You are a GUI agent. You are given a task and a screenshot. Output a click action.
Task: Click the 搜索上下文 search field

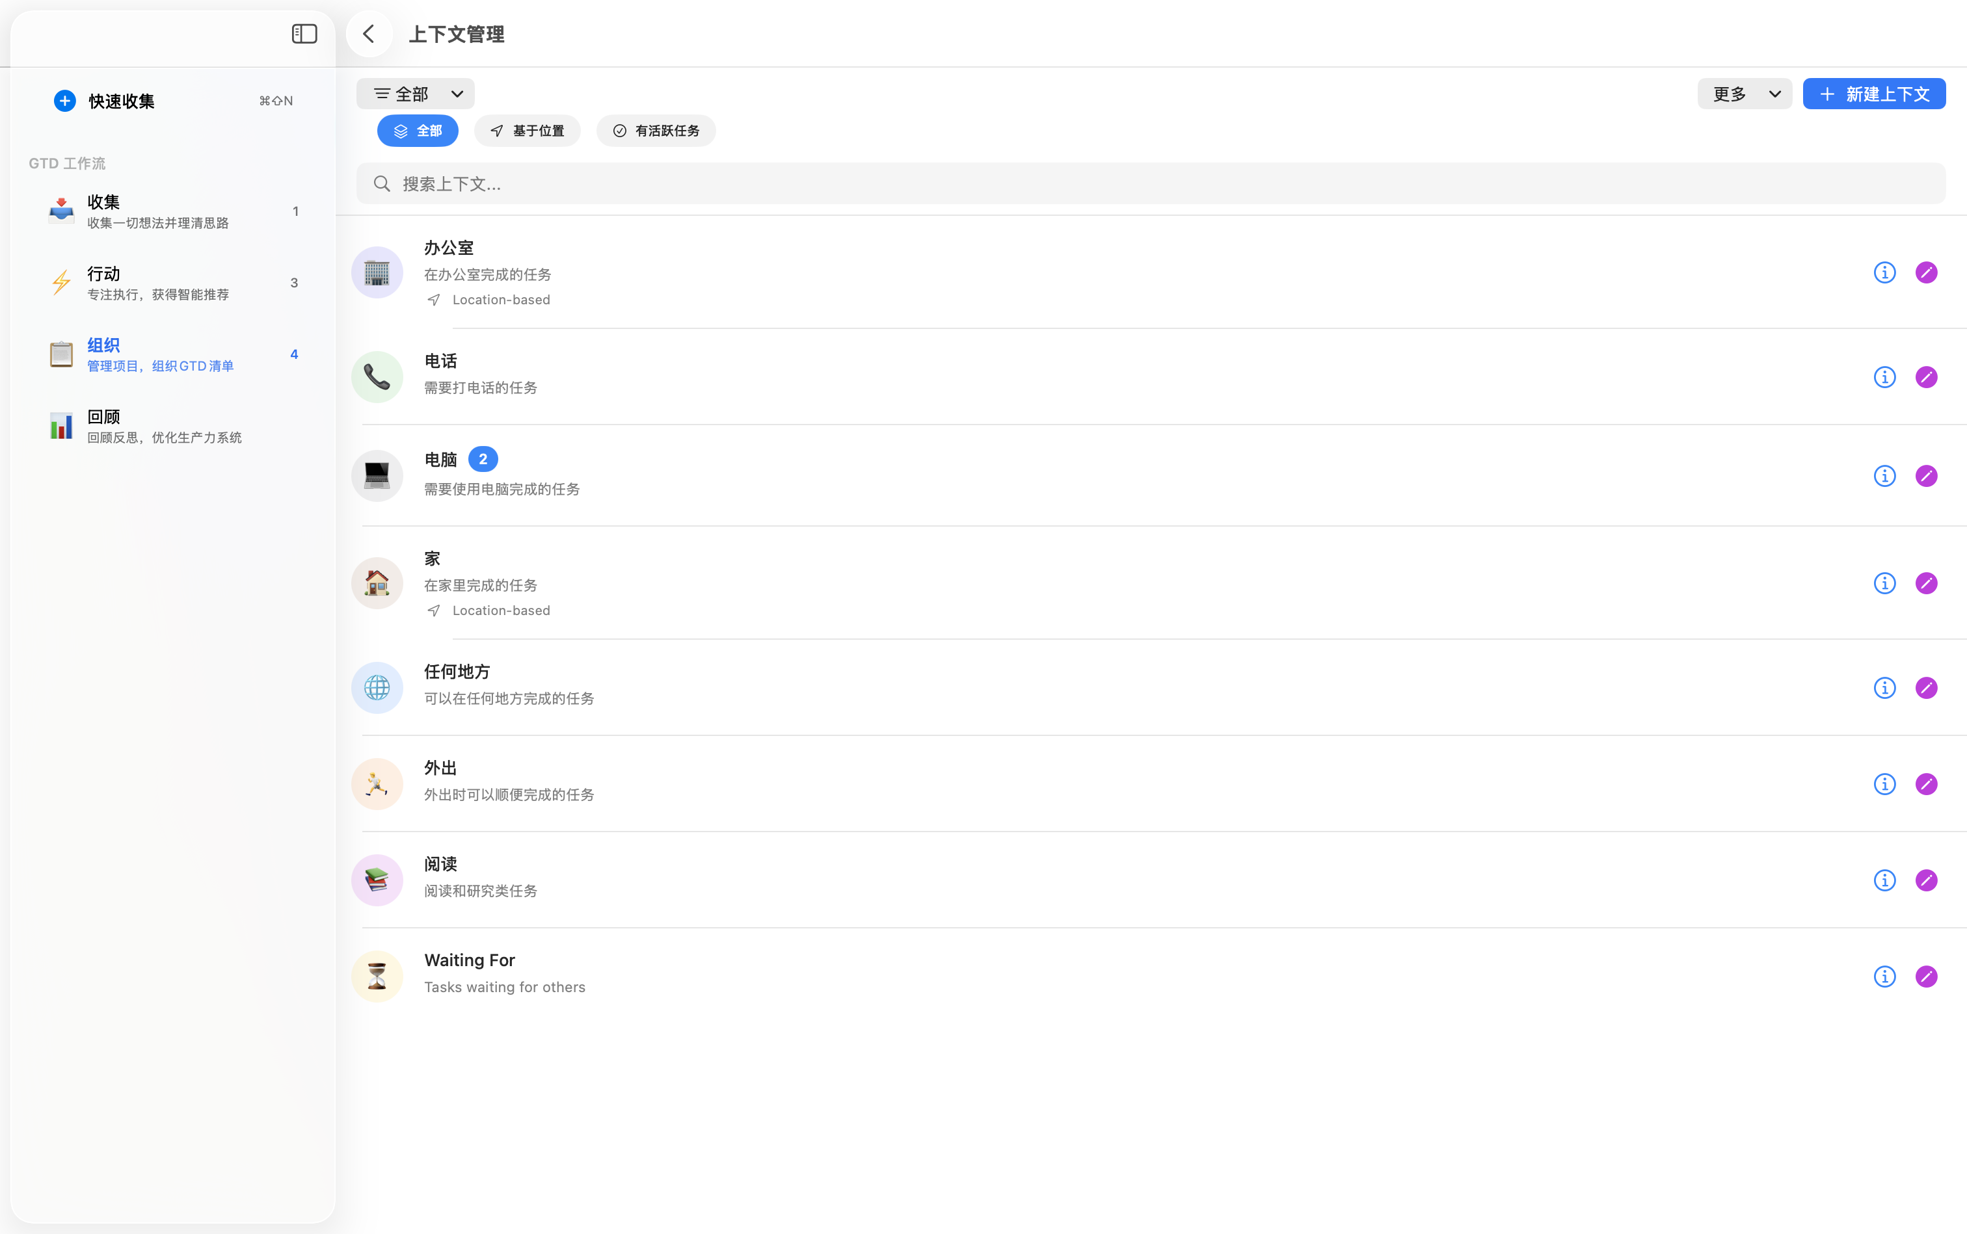point(1149,183)
